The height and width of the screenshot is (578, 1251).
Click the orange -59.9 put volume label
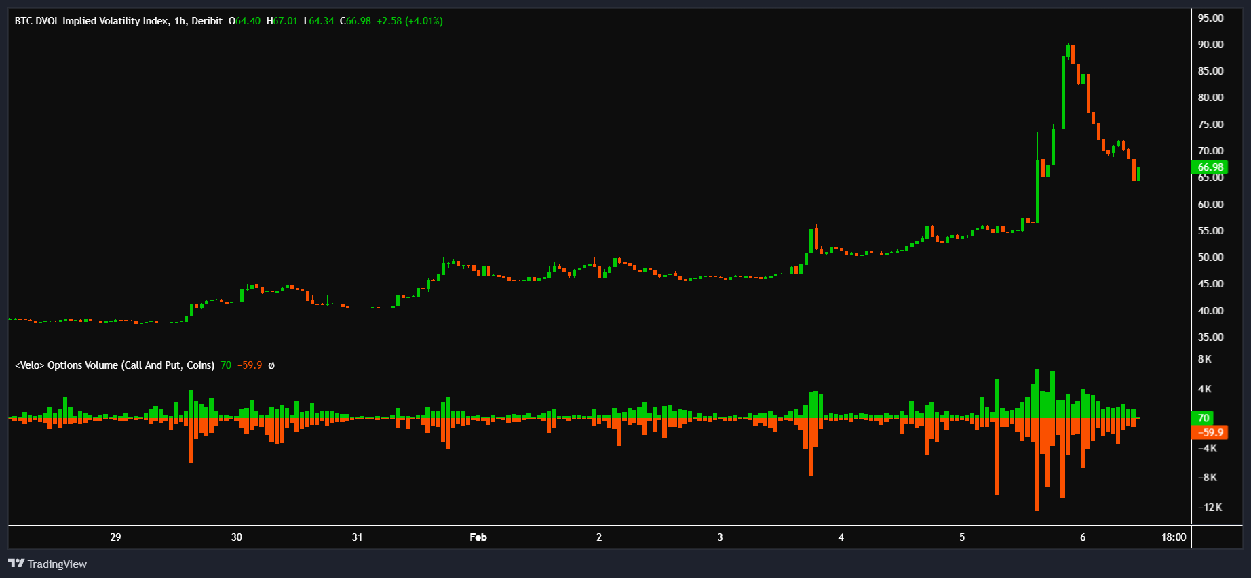tap(1210, 432)
